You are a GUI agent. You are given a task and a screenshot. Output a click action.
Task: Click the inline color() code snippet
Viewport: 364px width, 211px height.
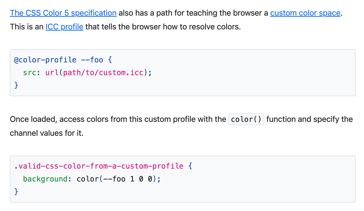click(x=246, y=119)
